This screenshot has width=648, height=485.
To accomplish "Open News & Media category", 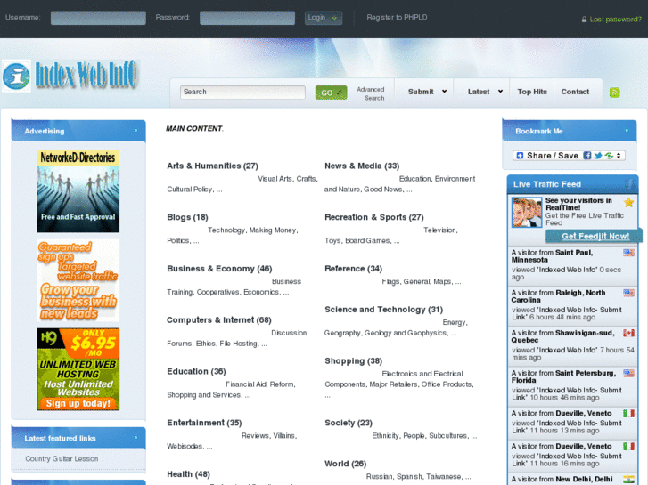I will [362, 166].
